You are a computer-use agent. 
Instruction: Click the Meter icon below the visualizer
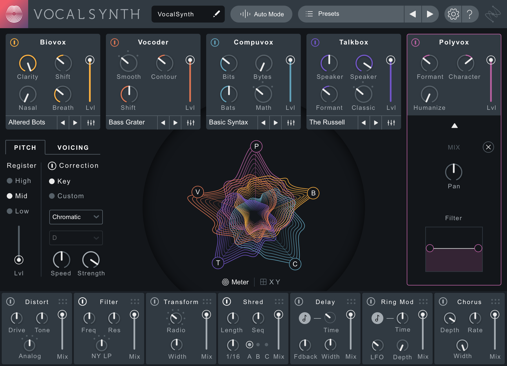226,282
